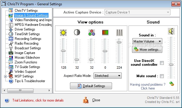Screen dimensions: 182x108
Task: Click the contrast slider thumb at 32
Action: [77, 60]
